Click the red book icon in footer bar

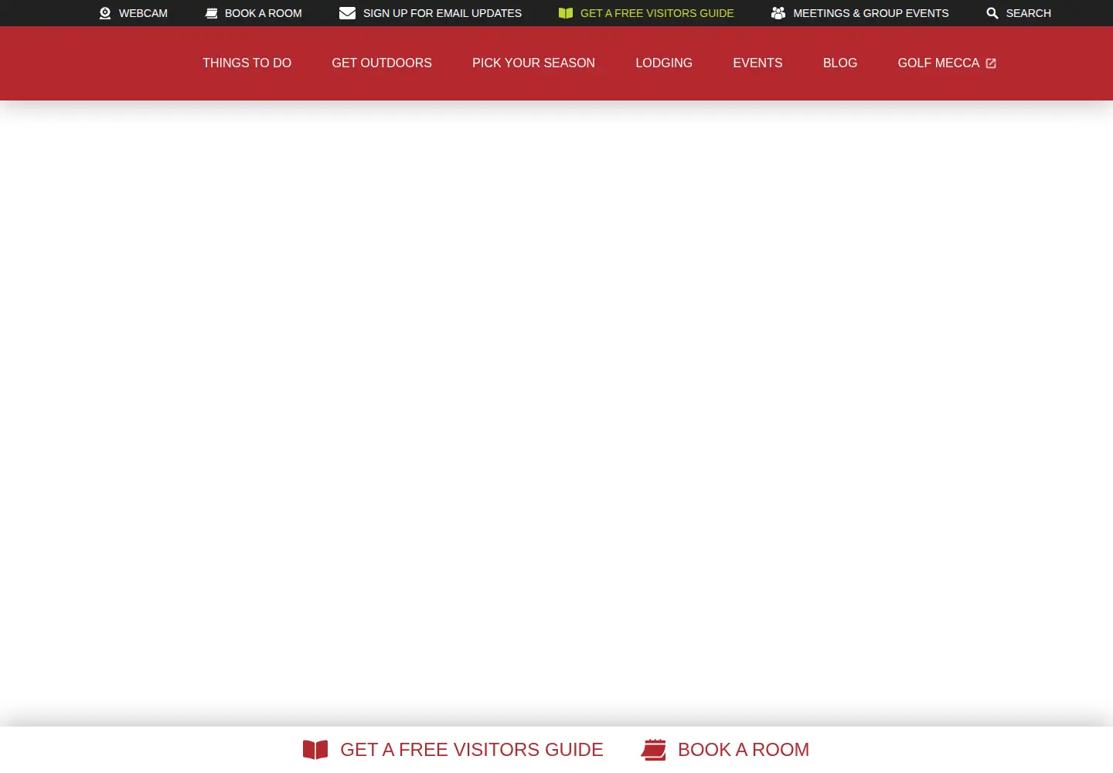click(315, 750)
